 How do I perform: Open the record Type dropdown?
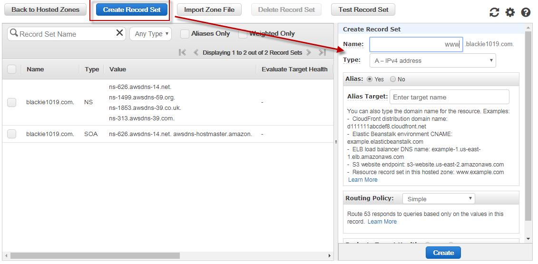[x=432, y=60]
